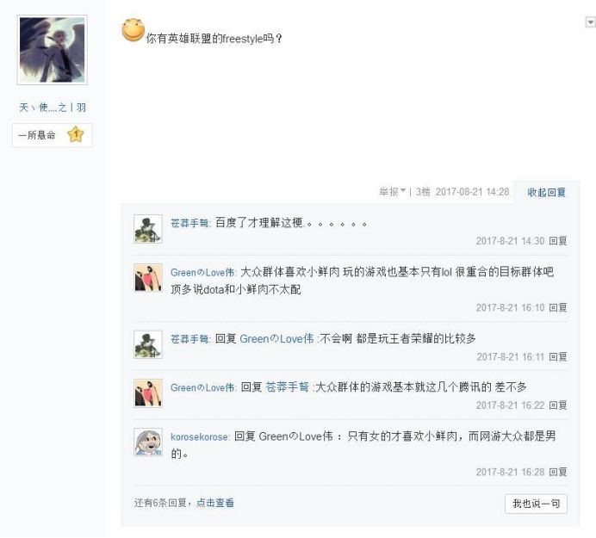This screenshot has width=596, height=538.
Task: Open the first 苍莽手驾 commenter avatar
Action: click(x=148, y=229)
